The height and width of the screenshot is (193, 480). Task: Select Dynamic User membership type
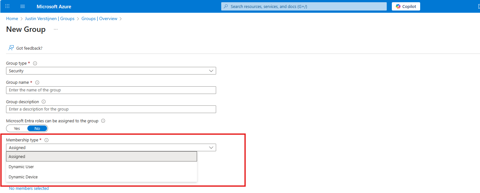102,167
